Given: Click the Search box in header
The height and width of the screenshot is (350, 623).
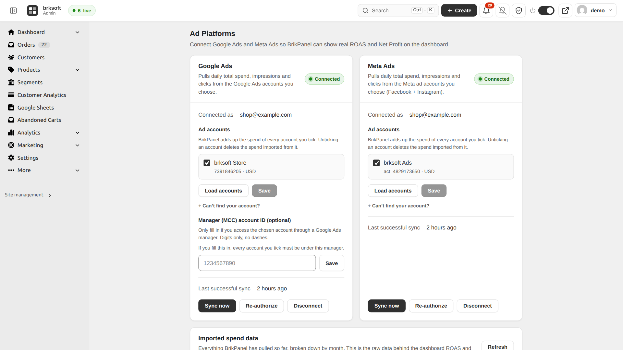Looking at the screenshot, I should coord(398,11).
